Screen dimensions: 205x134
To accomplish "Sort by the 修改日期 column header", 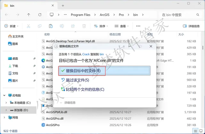I will pyautogui.click(x=115, y=34).
